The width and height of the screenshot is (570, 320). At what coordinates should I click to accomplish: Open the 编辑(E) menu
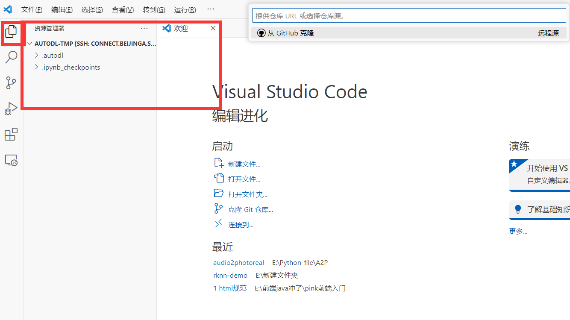pos(62,9)
